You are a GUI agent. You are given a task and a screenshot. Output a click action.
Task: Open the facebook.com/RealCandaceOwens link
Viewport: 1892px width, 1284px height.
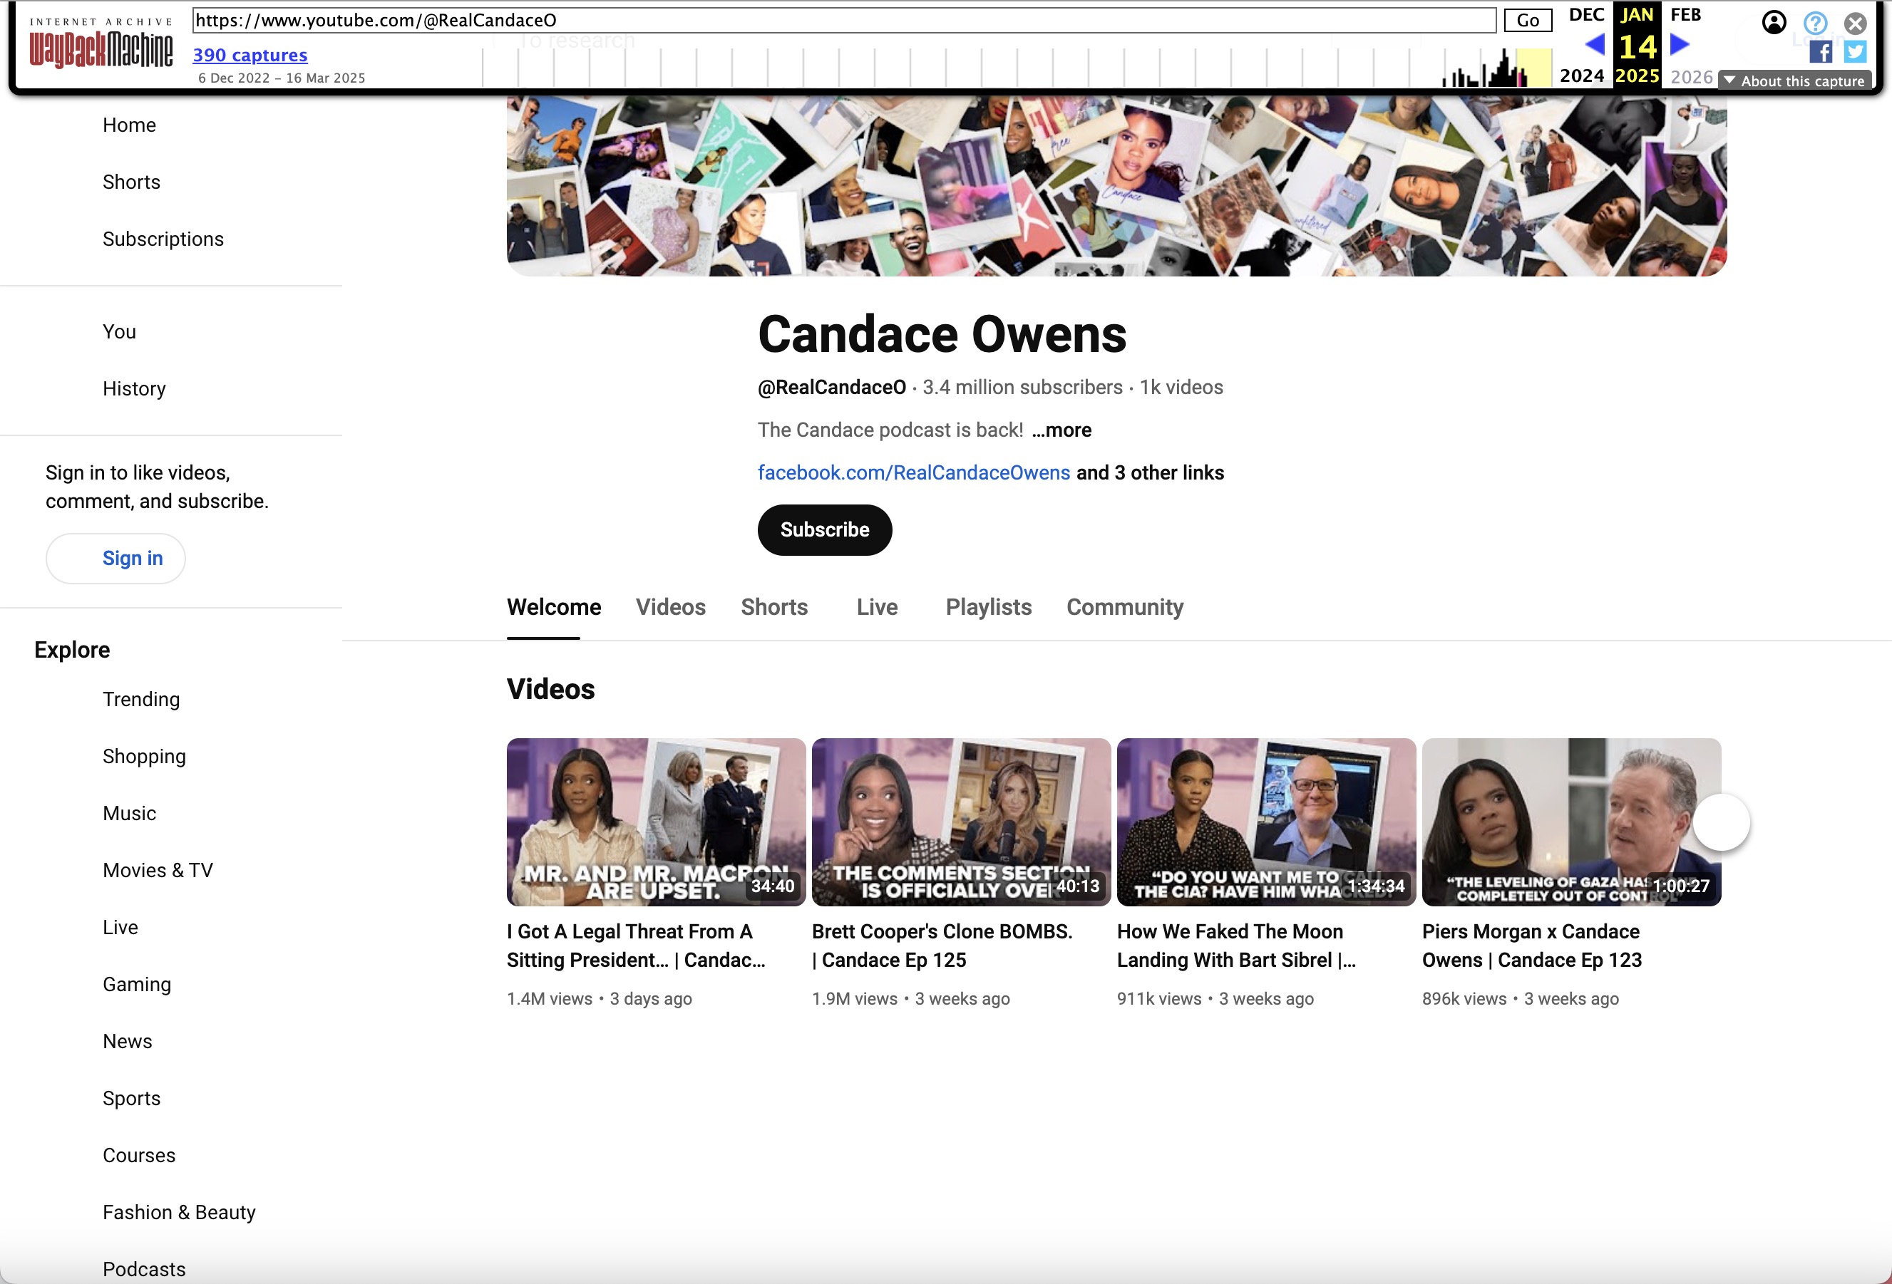(912, 472)
